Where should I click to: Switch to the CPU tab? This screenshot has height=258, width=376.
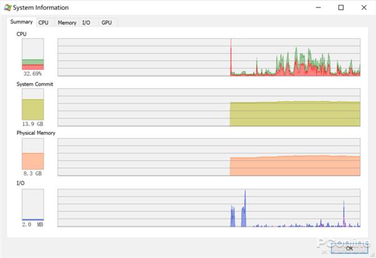click(43, 22)
